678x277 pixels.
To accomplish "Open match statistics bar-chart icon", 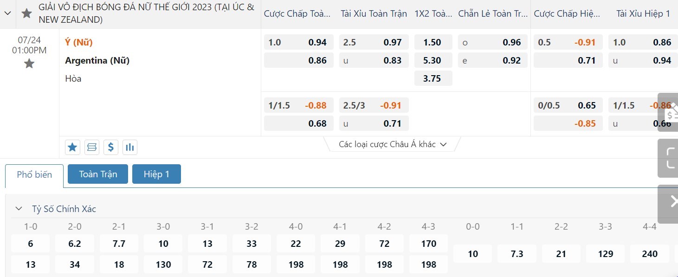I will [x=130, y=148].
